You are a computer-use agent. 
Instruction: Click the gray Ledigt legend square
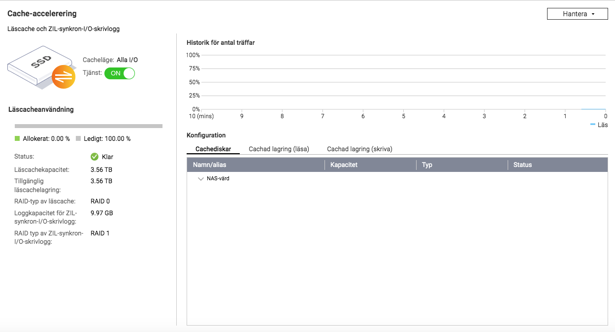[78, 139]
